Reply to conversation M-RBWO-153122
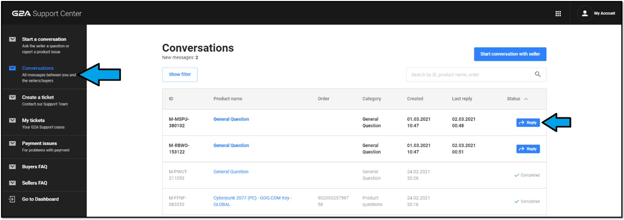The image size is (624, 220). tap(528, 149)
